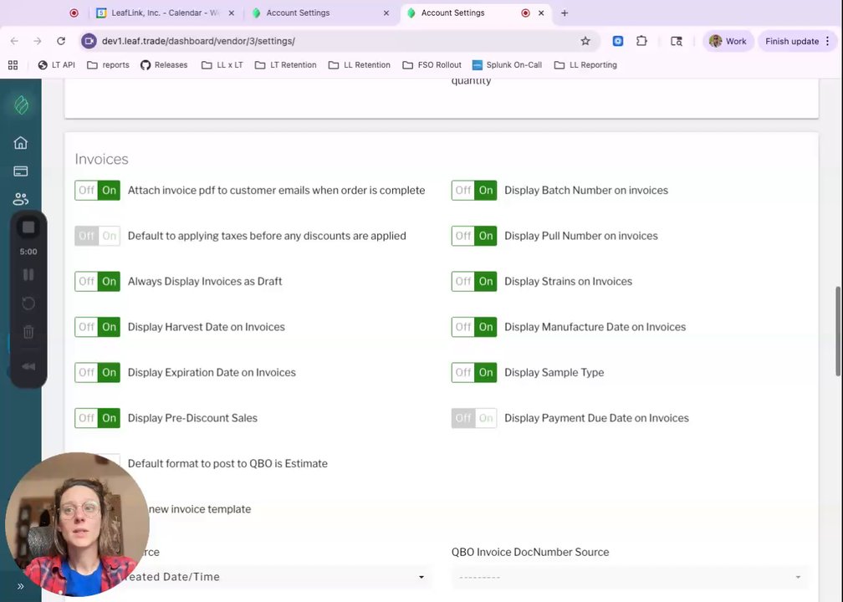Toggle Attach invoice pdf to customer emails

coord(97,191)
